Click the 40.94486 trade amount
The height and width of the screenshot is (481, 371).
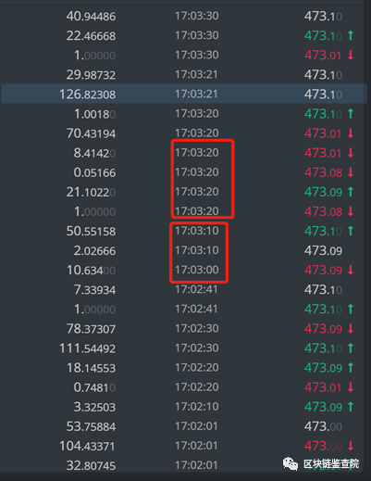point(91,16)
